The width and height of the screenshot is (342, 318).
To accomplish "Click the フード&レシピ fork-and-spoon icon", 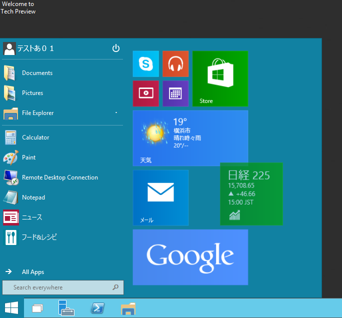I will (x=11, y=237).
